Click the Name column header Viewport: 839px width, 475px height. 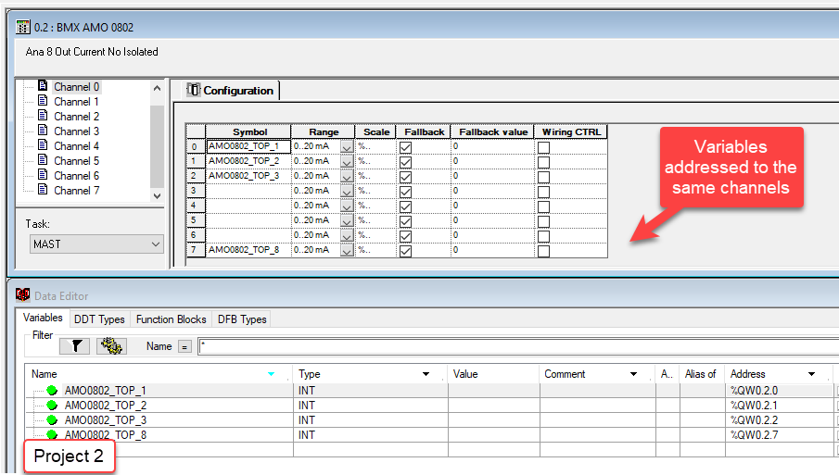(x=158, y=374)
